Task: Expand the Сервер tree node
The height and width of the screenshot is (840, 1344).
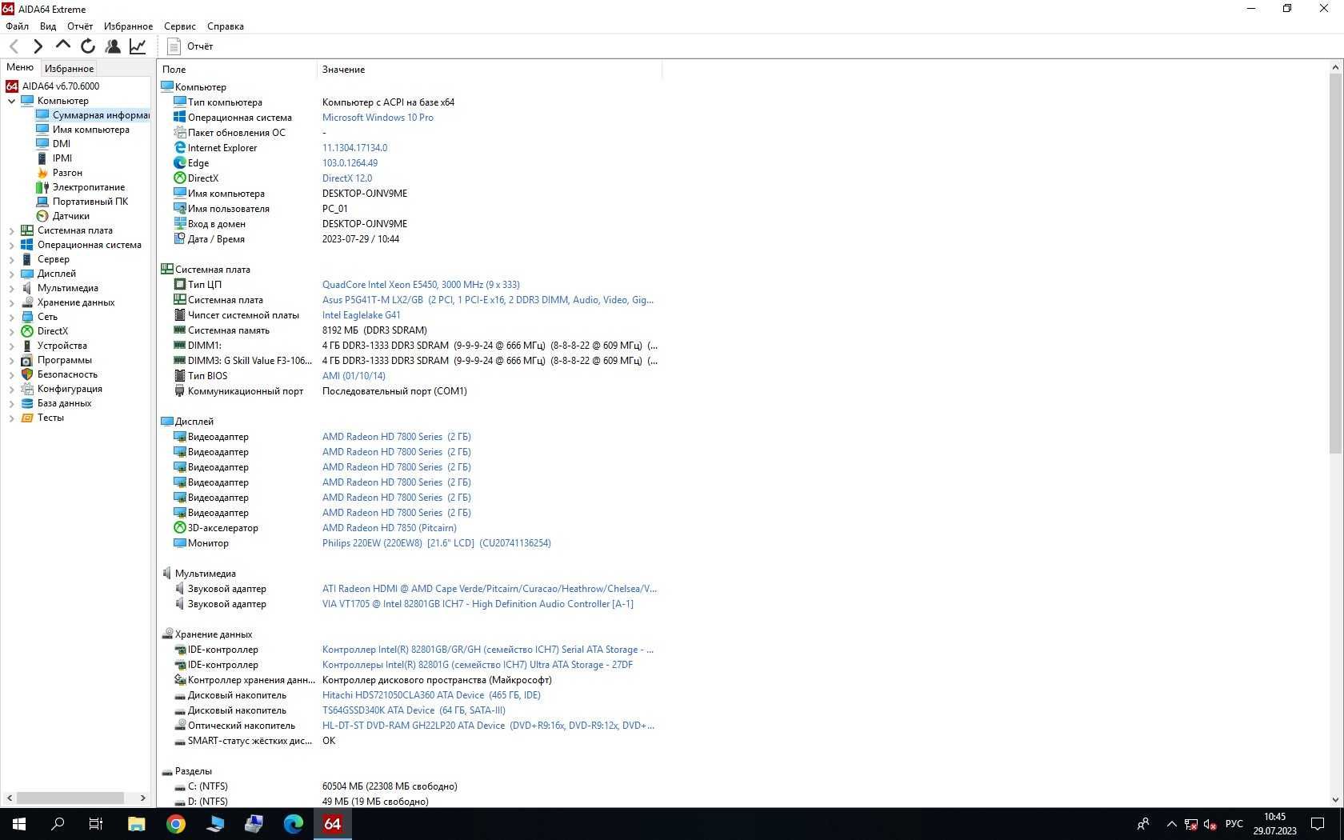Action: pyautogui.click(x=11, y=259)
